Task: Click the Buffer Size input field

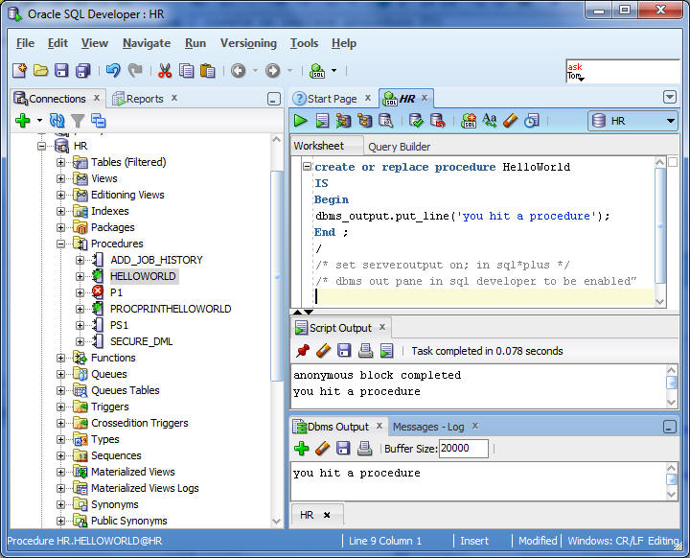Action: click(464, 449)
